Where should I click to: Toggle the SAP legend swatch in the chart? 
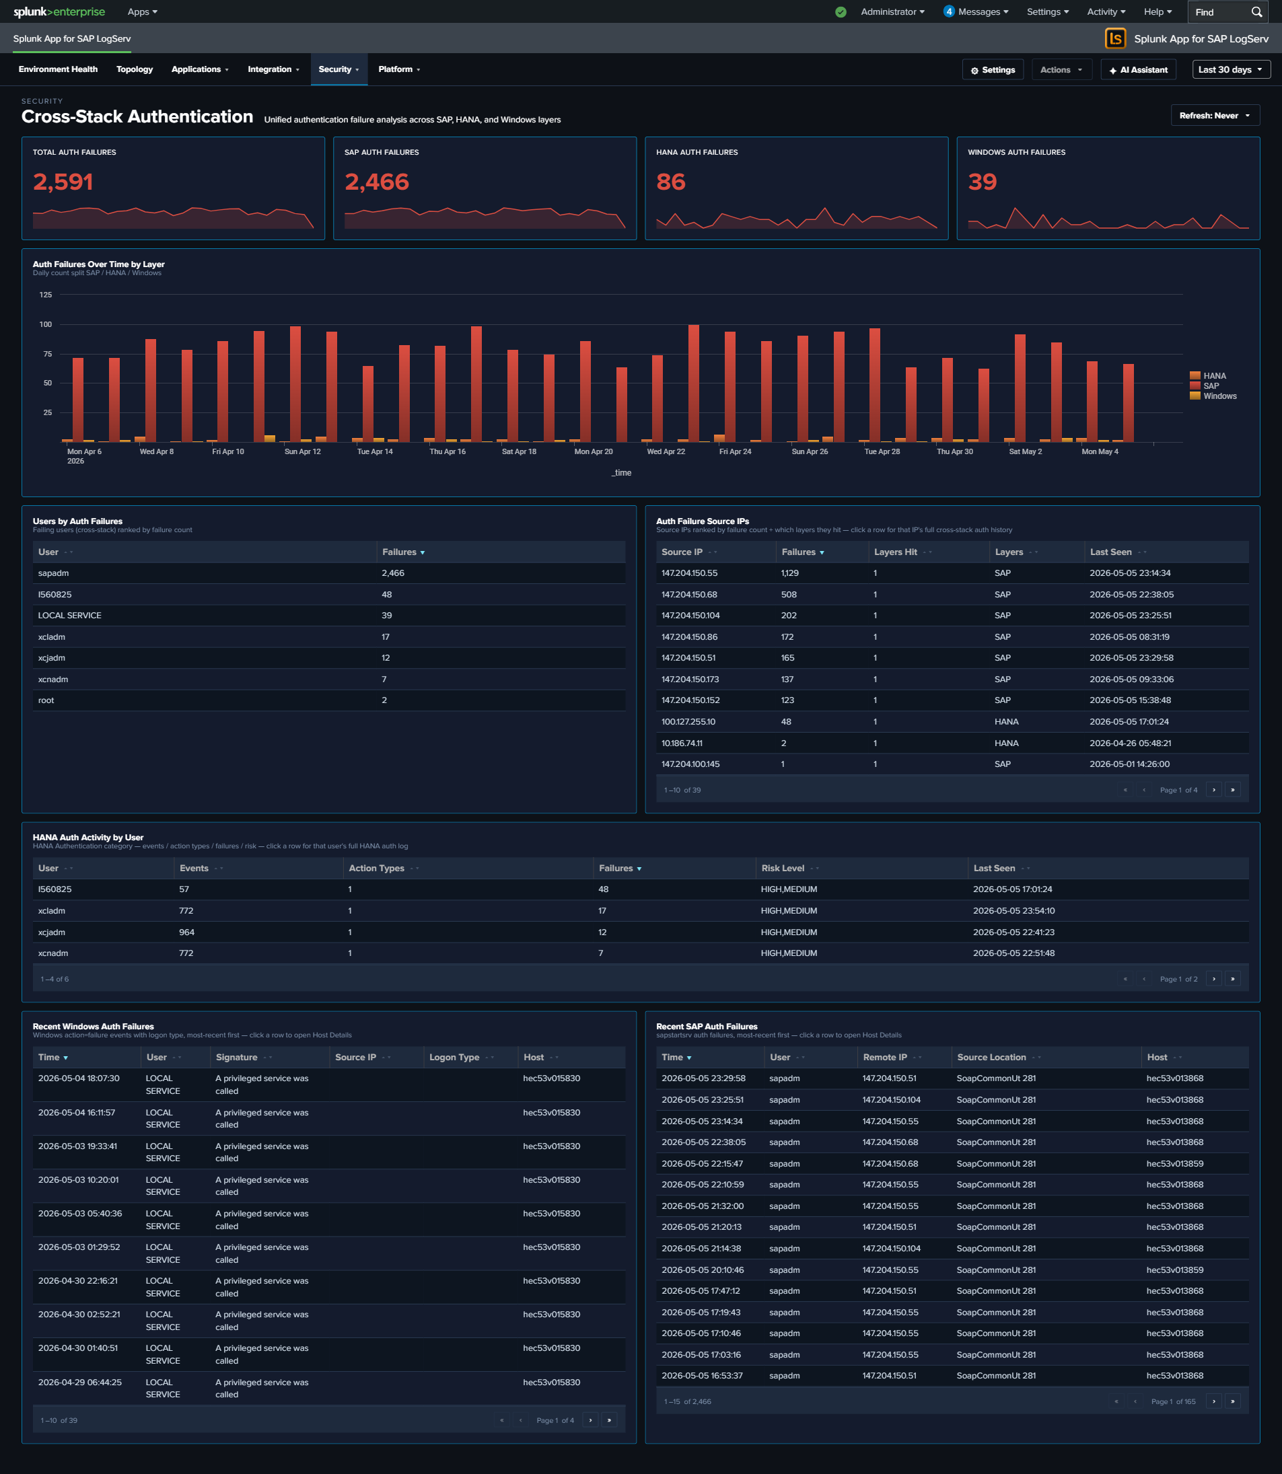(x=1195, y=385)
